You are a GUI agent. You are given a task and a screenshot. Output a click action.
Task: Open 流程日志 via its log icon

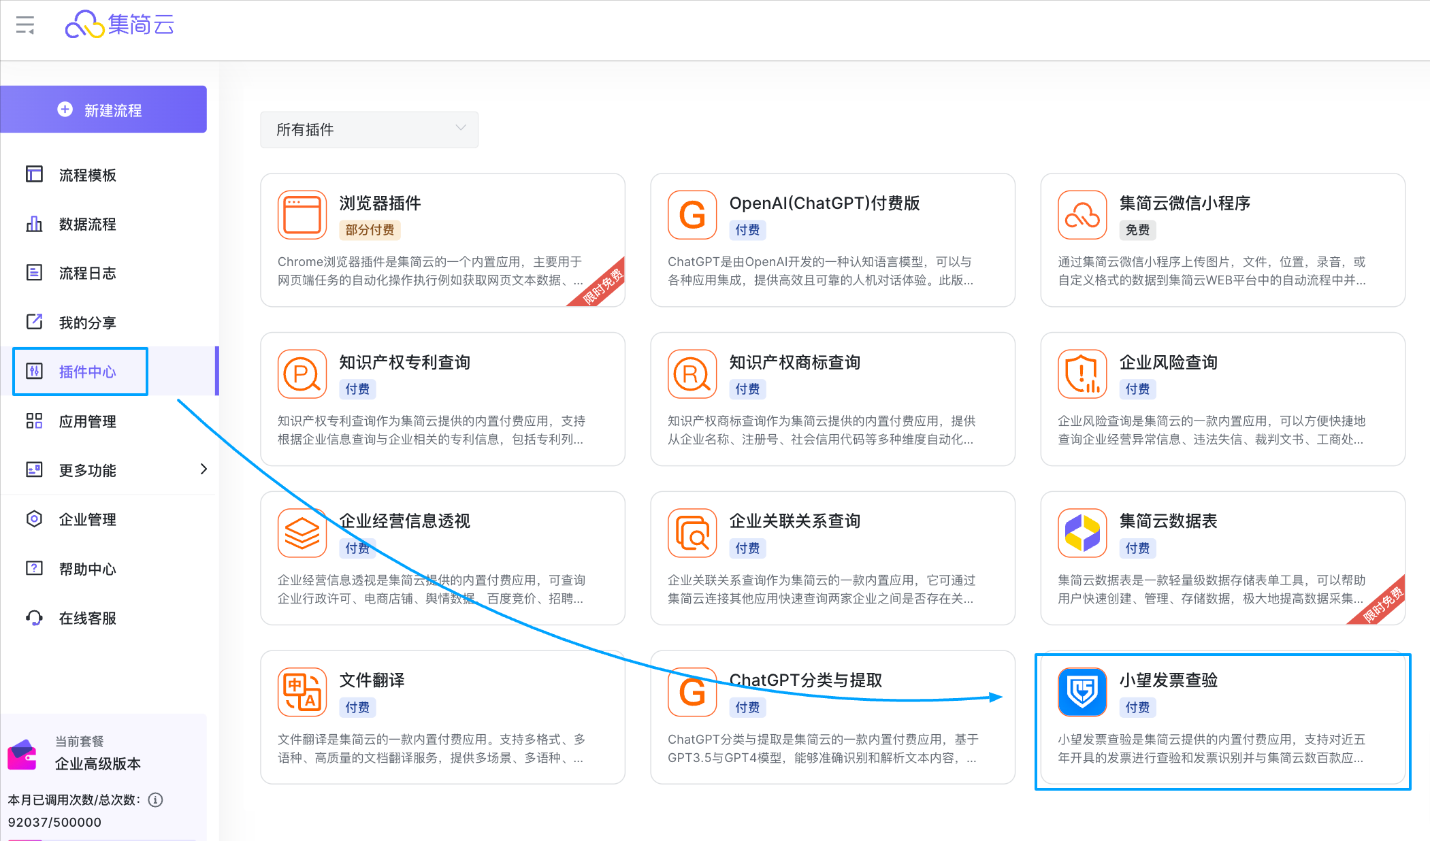click(x=34, y=273)
